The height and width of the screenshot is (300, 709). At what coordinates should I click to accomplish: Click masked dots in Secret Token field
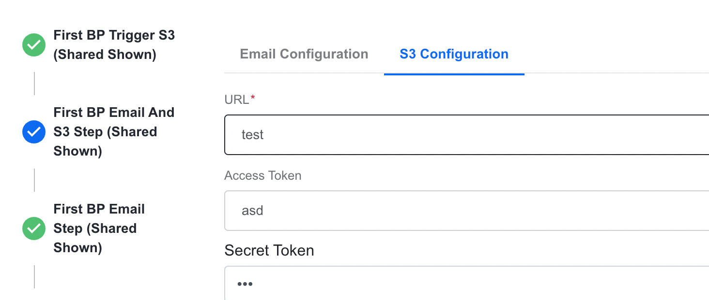245,284
